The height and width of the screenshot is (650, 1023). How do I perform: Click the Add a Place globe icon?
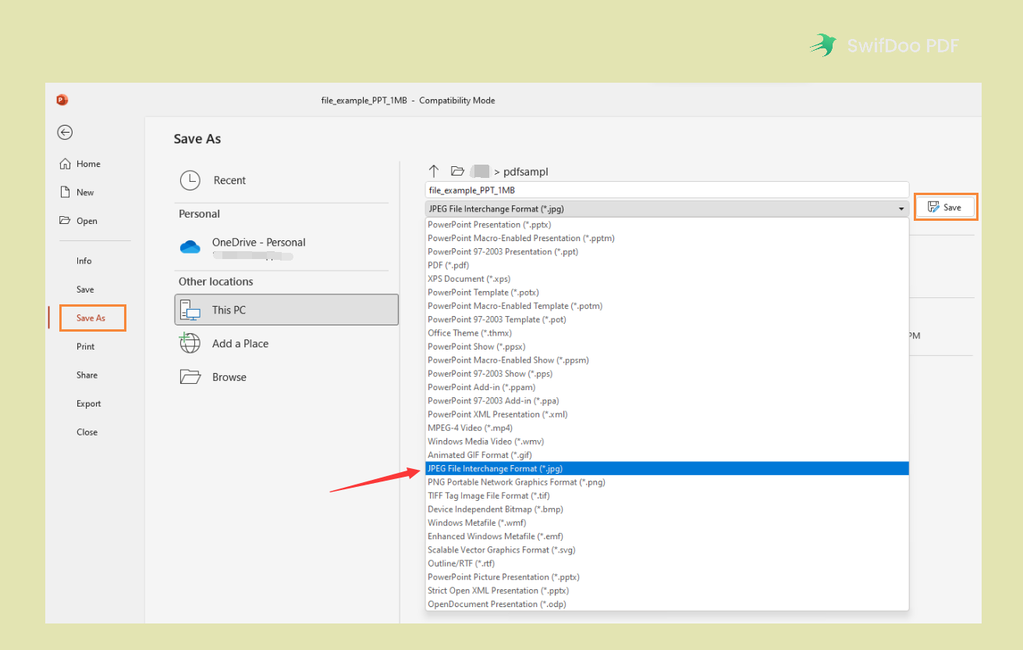pos(190,343)
